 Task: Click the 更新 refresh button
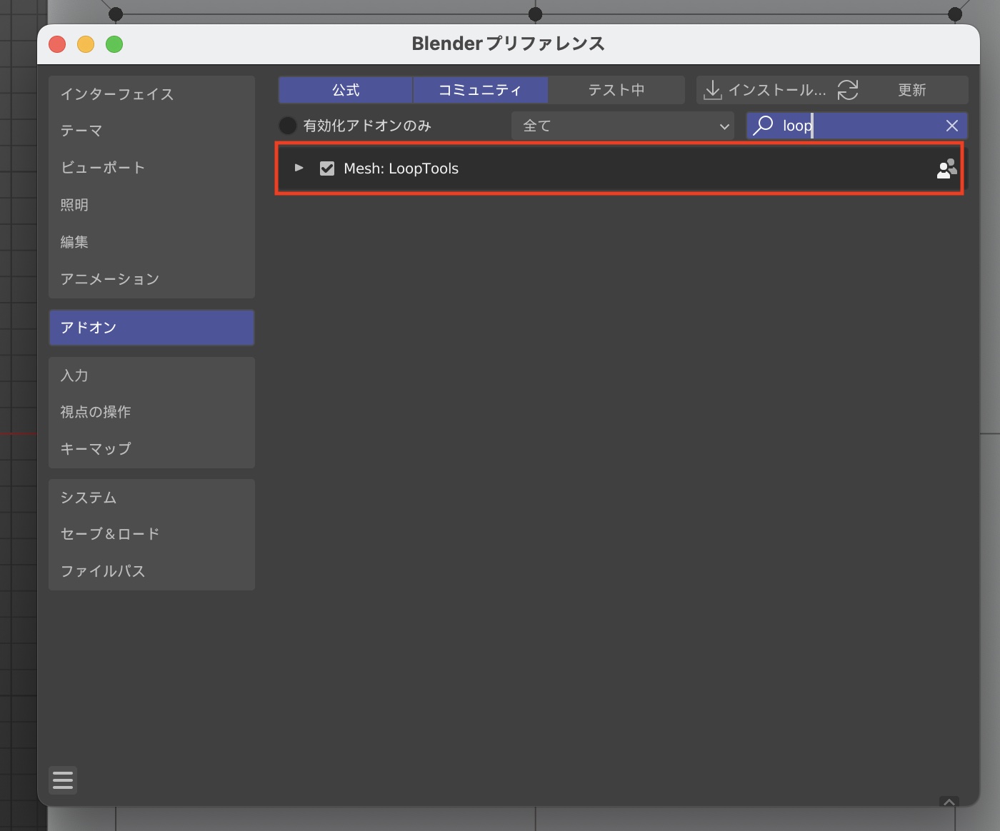(x=912, y=90)
